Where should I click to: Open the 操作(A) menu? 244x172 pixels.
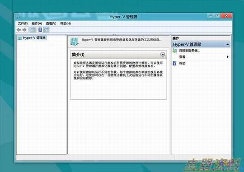point(37,23)
